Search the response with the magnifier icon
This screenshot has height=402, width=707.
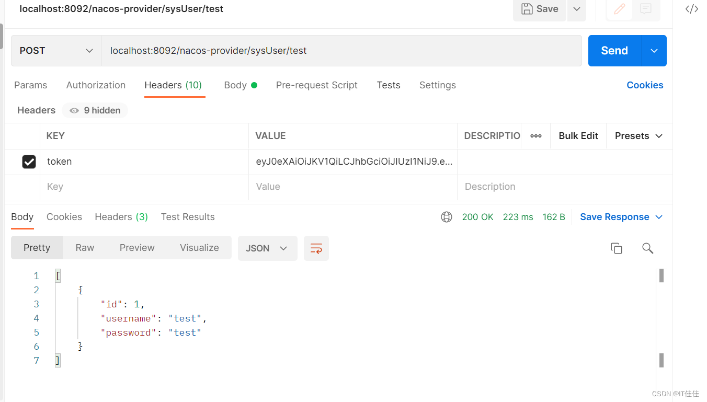pyautogui.click(x=648, y=248)
